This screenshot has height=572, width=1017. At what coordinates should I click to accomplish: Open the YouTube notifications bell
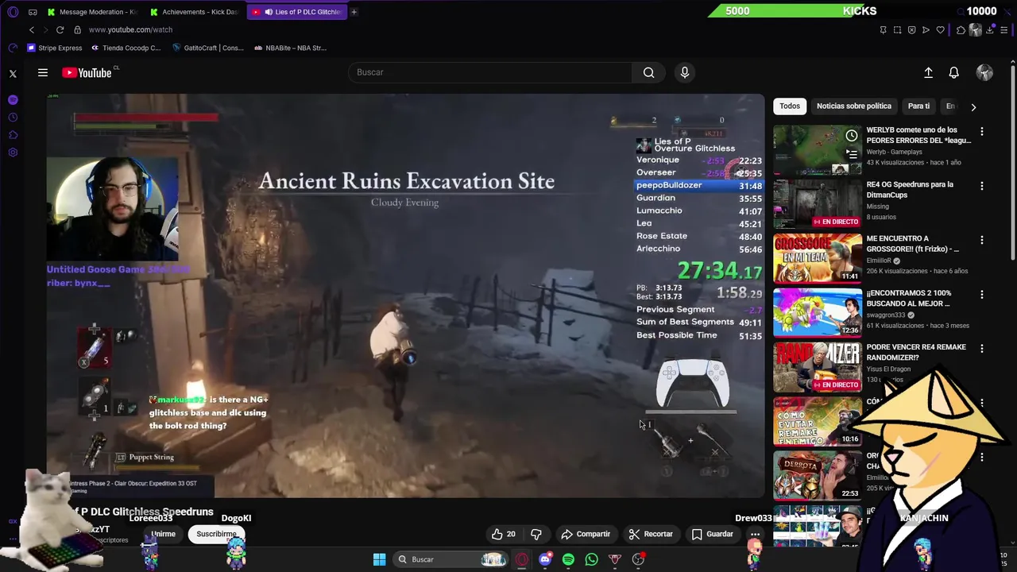click(954, 72)
